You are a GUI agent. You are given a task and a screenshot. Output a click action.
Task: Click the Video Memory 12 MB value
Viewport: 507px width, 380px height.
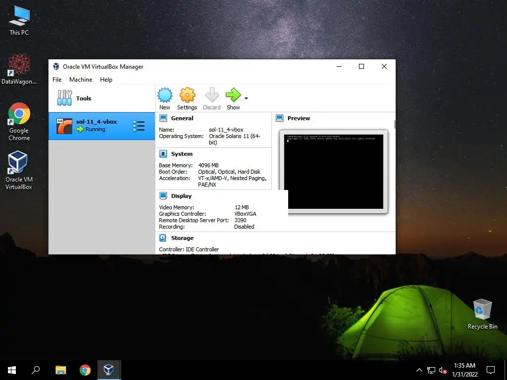pos(242,207)
